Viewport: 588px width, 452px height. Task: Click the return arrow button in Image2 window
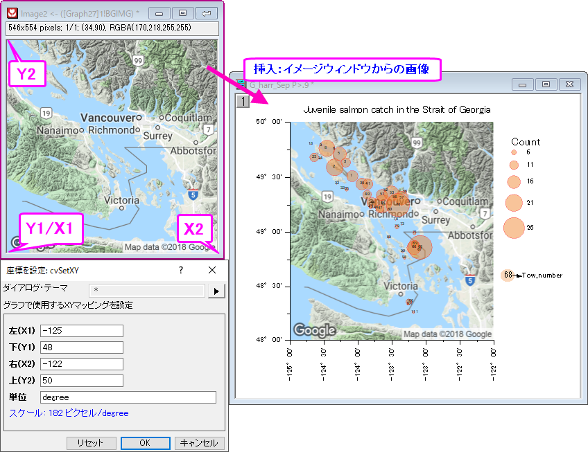206,13
